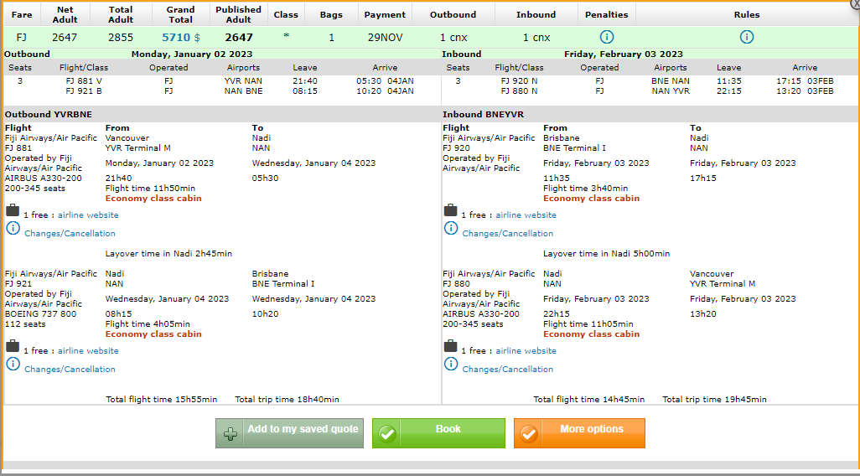This screenshot has height=476, width=860.
Task: Click info icon for FJ 921 Changes/Cancellation
Action: [x=13, y=364]
